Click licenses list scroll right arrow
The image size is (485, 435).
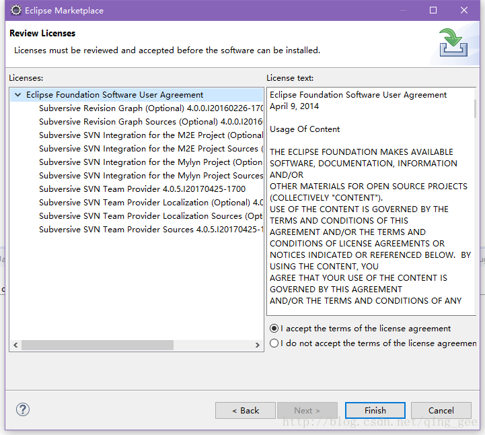tap(258, 345)
